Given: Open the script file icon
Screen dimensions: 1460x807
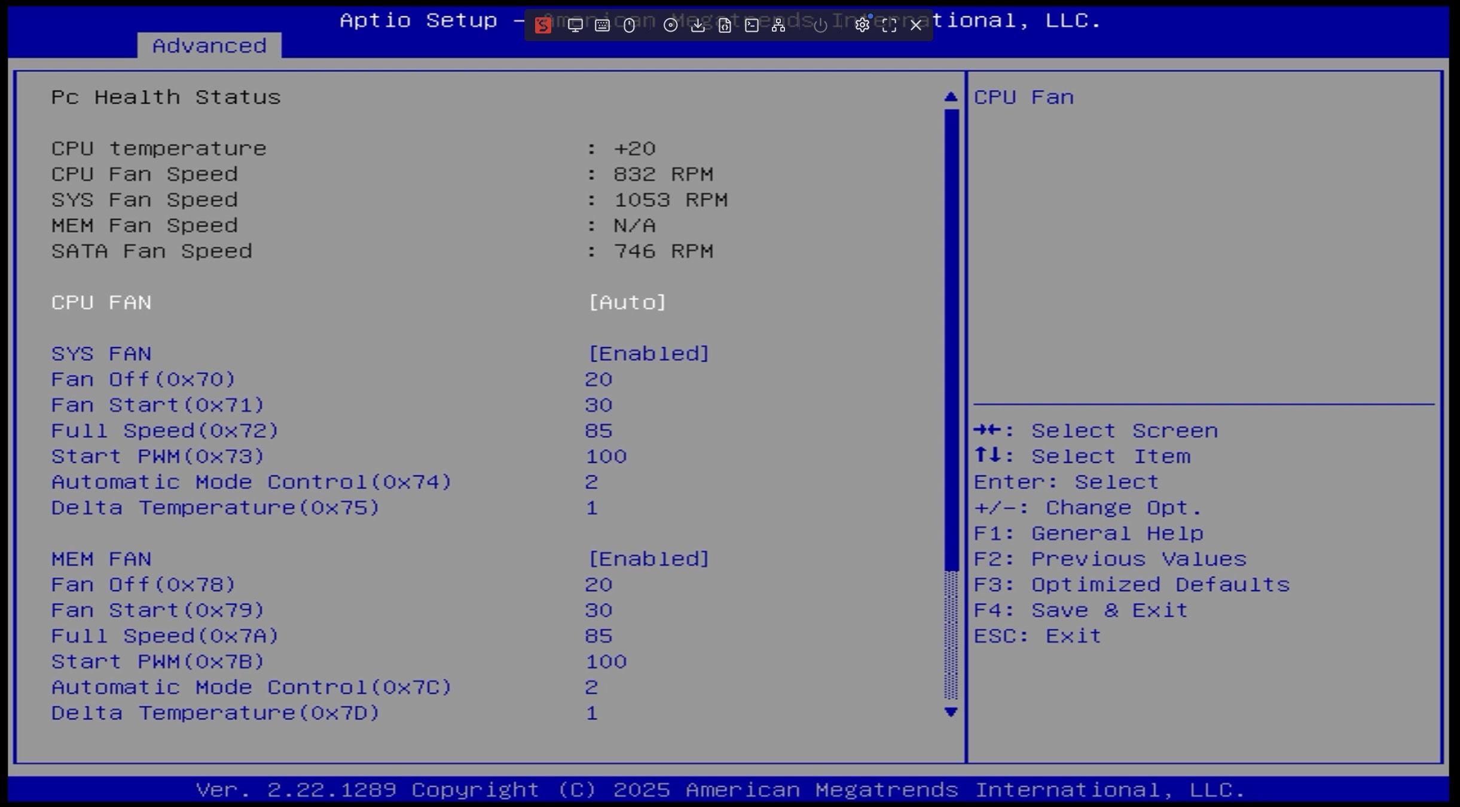Looking at the screenshot, I should click(725, 25).
